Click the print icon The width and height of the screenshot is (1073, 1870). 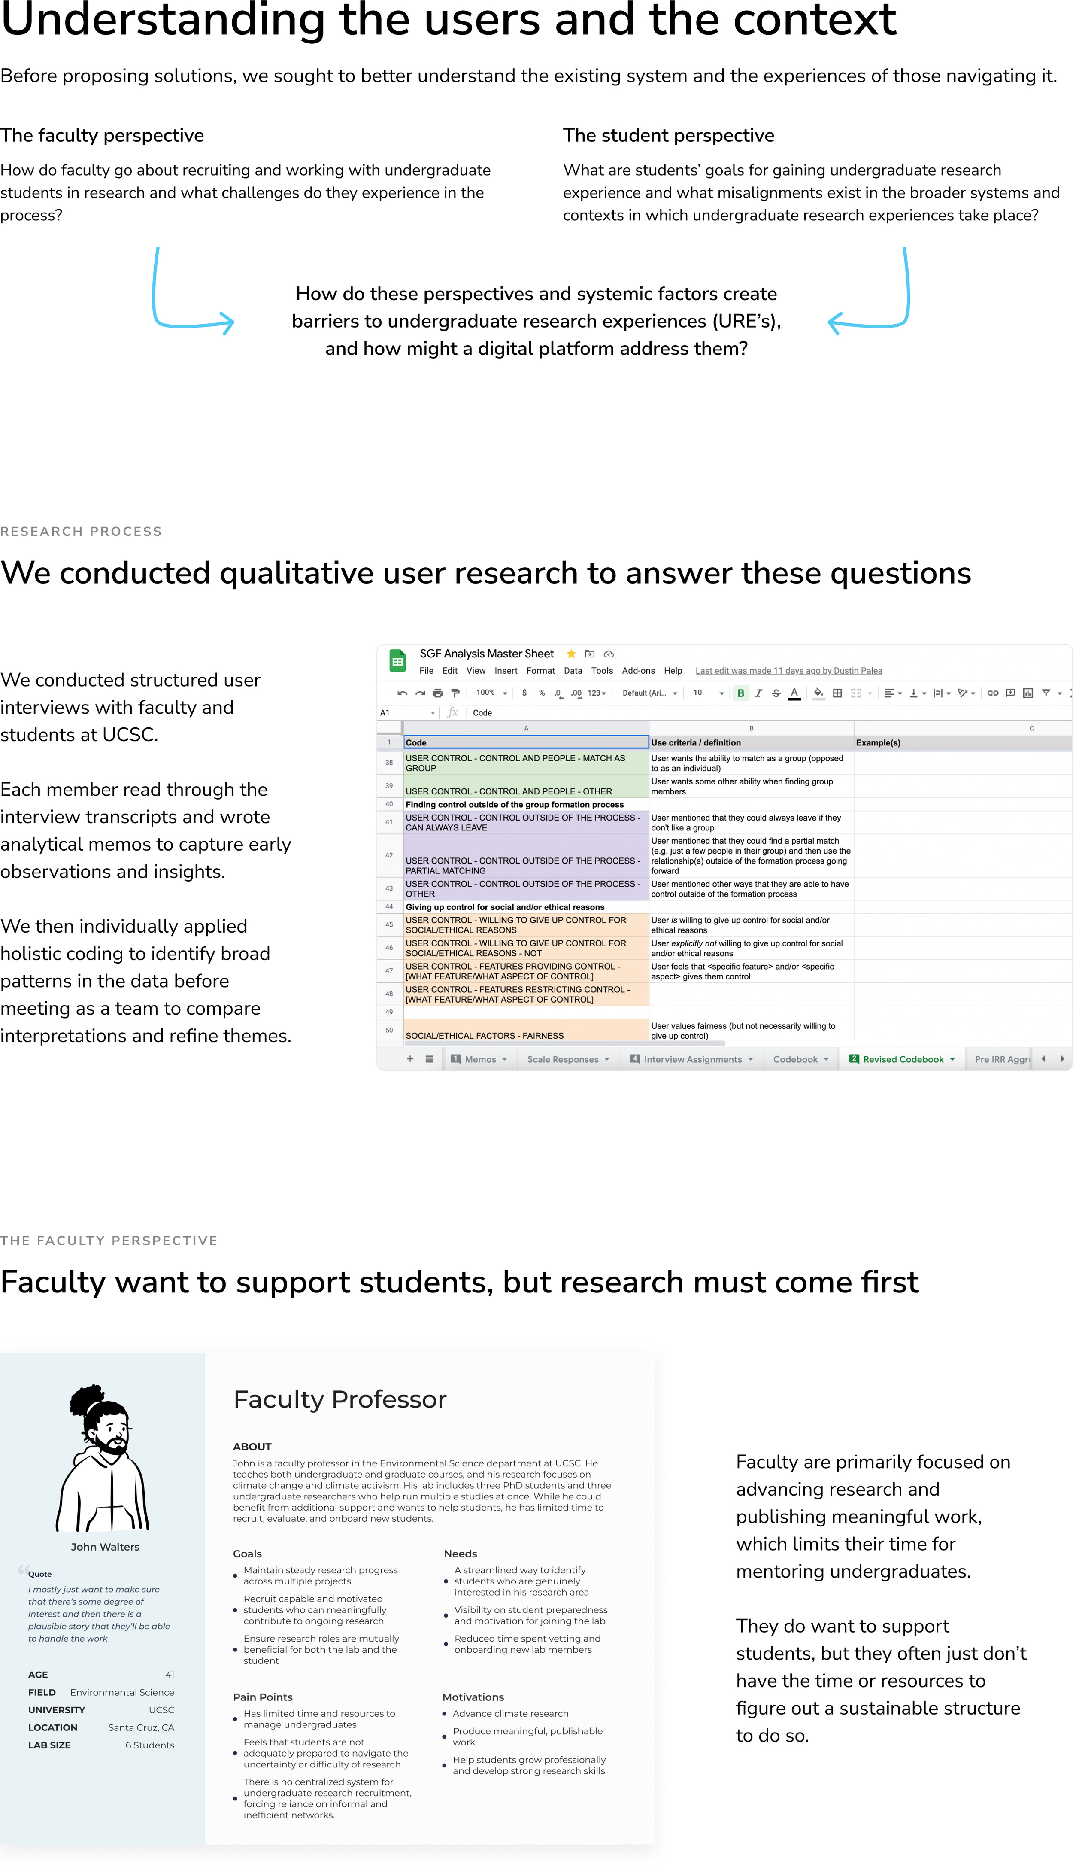[438, 693]
